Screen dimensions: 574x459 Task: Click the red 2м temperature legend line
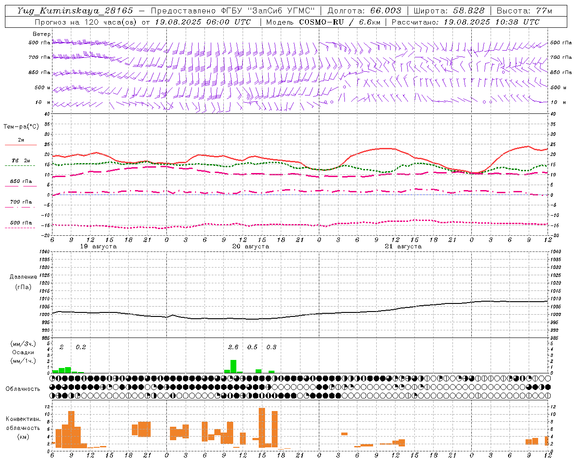coord(21,145)
